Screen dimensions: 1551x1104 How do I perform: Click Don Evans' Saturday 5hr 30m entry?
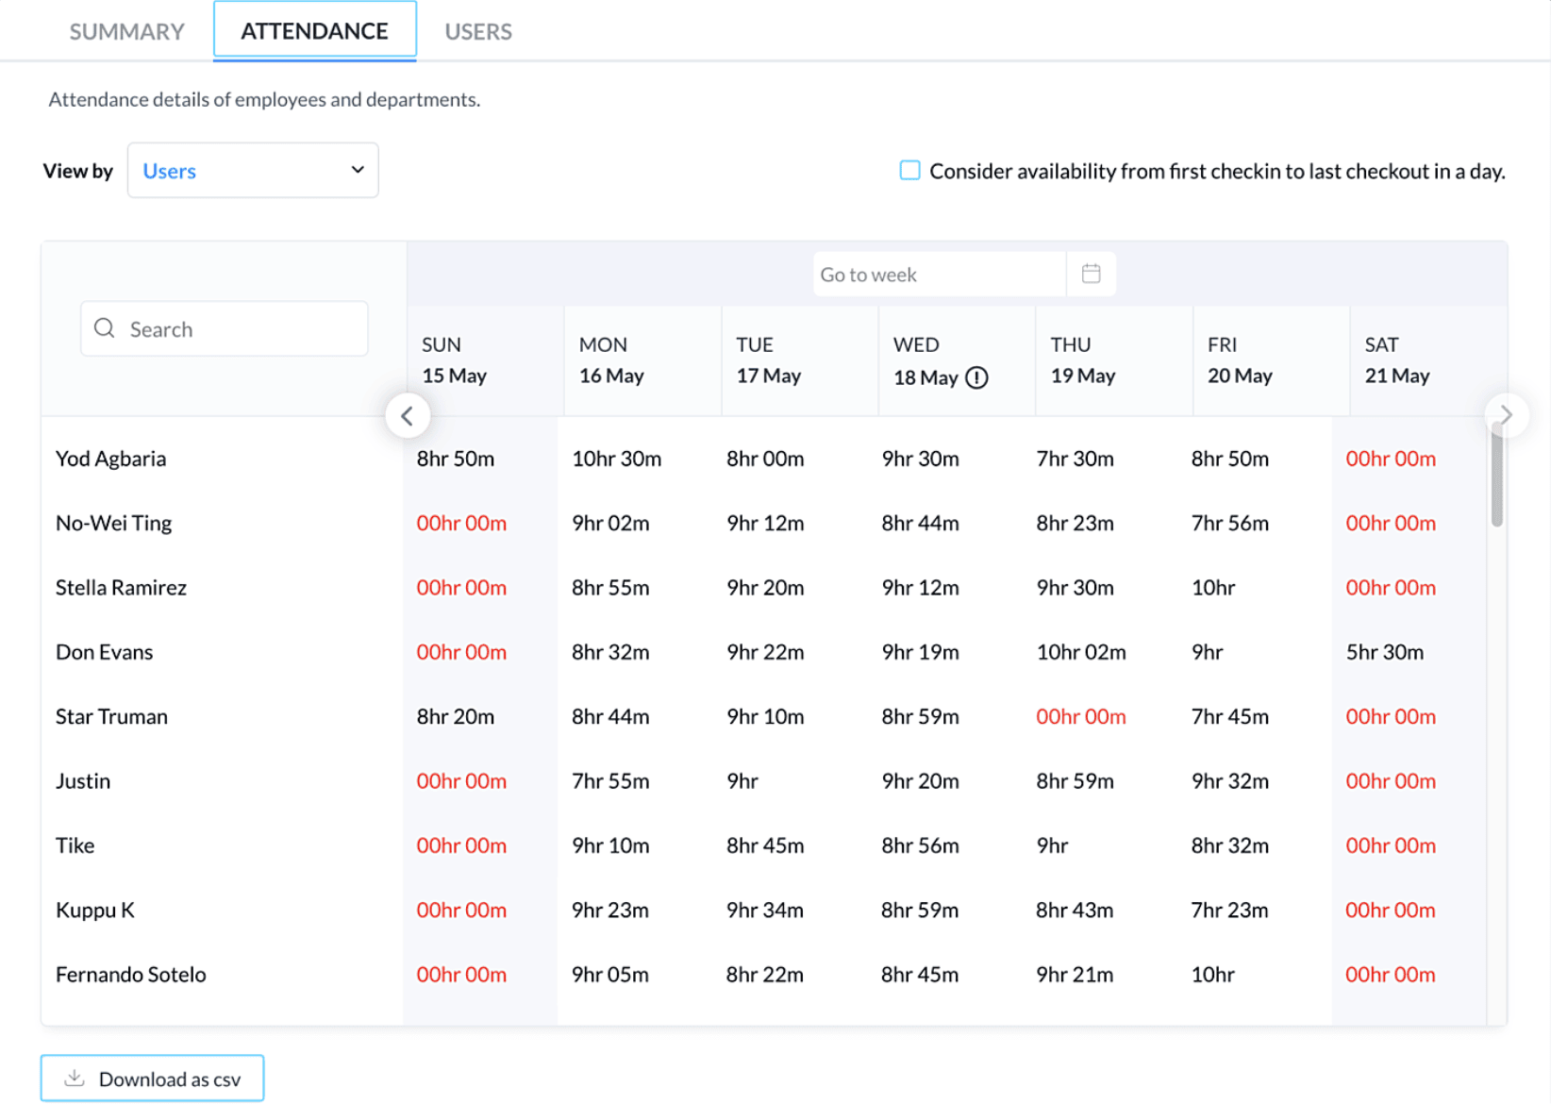point(1384,652)
